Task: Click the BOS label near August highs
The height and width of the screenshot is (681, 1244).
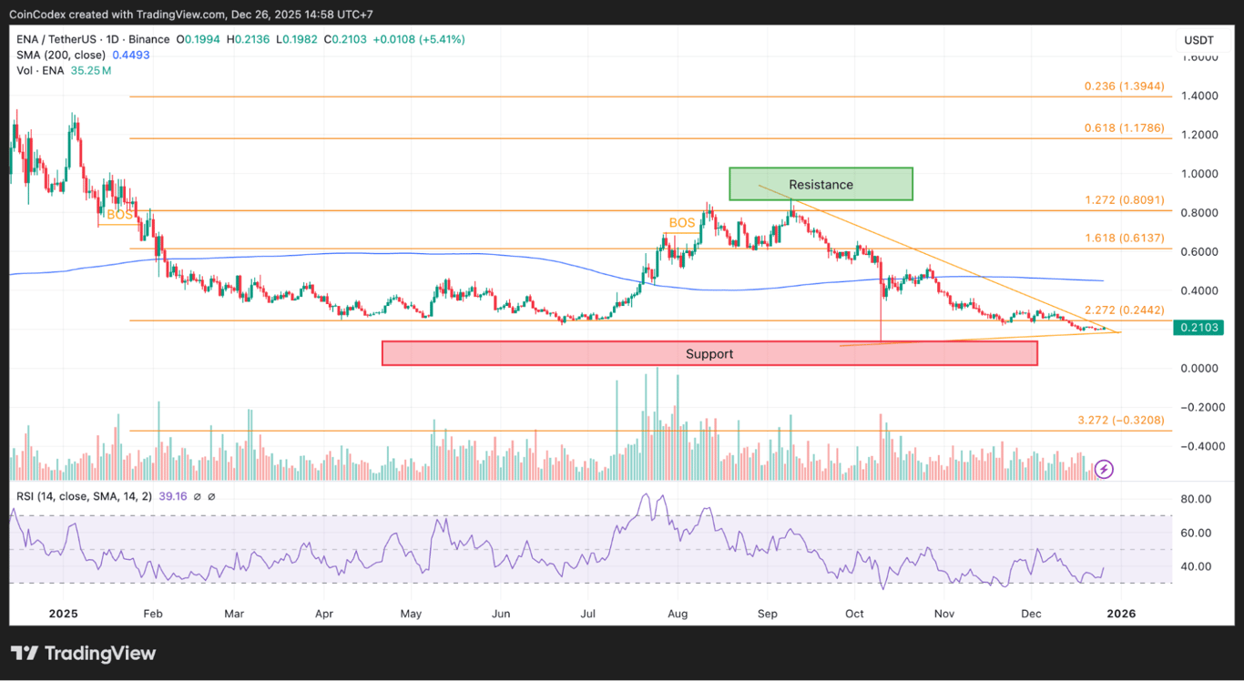Action: (681, 222)
